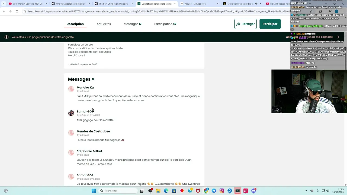Click Mariaka Ka's avatar
This screenshot has height=195, width=347.
coord(71,89)
